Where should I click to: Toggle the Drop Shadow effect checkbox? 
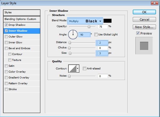pos(6,25)
